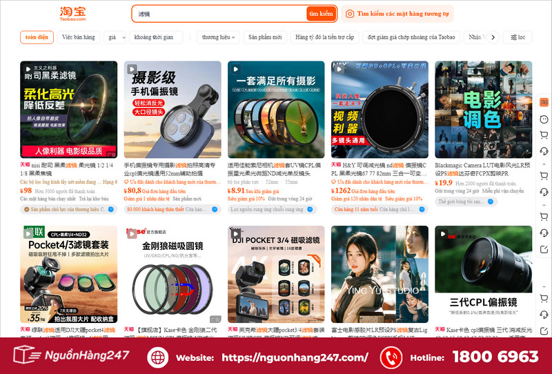This screenshot has height=374, width=552.
Task: Click blue icon beside 'Lọc nguồn cung ứng chuỗi cung ứng'
Action: click(x=310, y=209)
